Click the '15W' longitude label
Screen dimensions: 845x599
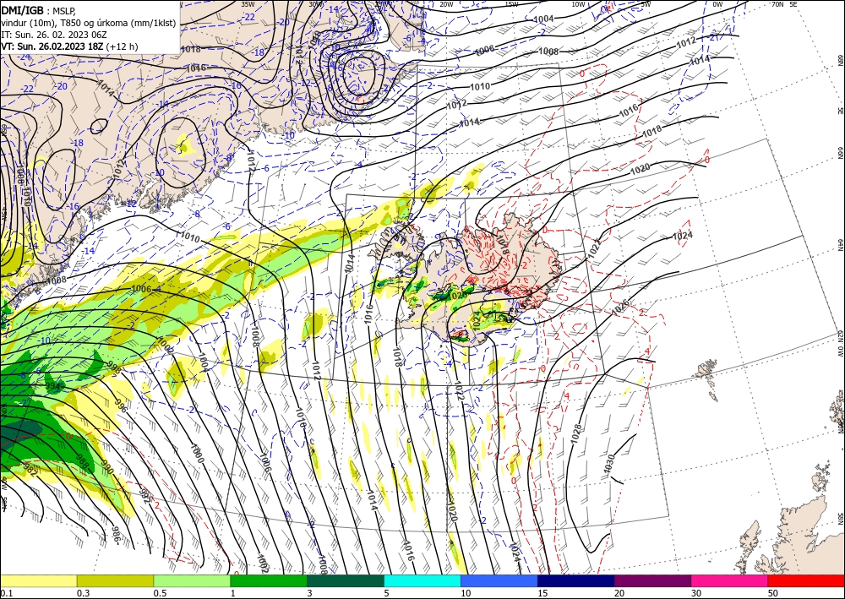[x=511, y=4]
